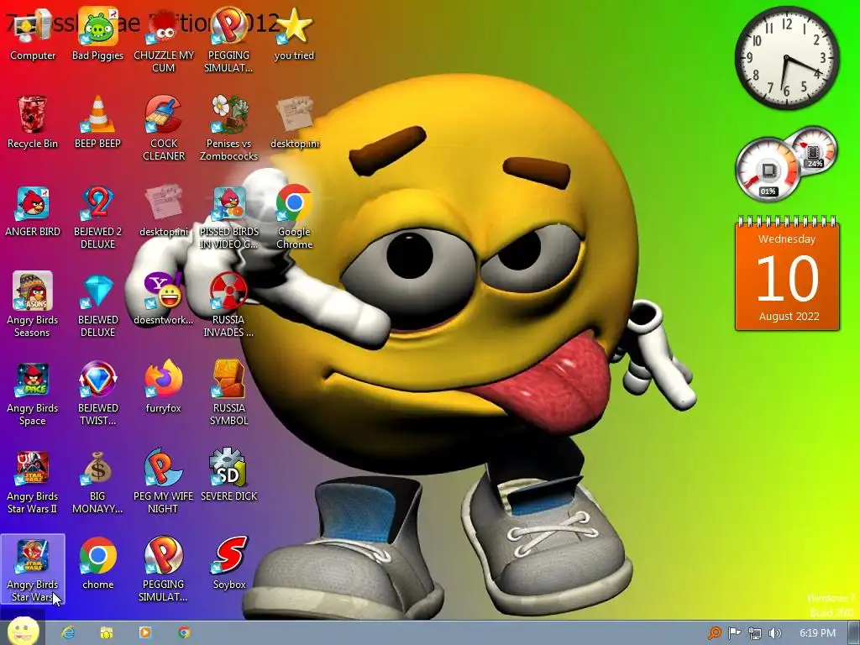860x645 pixels.
Task: Select the BEEP BEEP traffic cone icon
Action: point(97,122)
